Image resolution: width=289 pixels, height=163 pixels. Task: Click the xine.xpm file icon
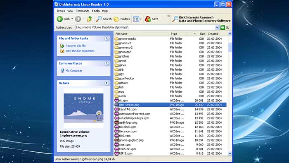(x=116, y=144)
